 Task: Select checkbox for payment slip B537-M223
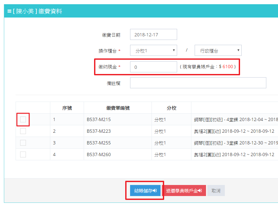(23, 131)
